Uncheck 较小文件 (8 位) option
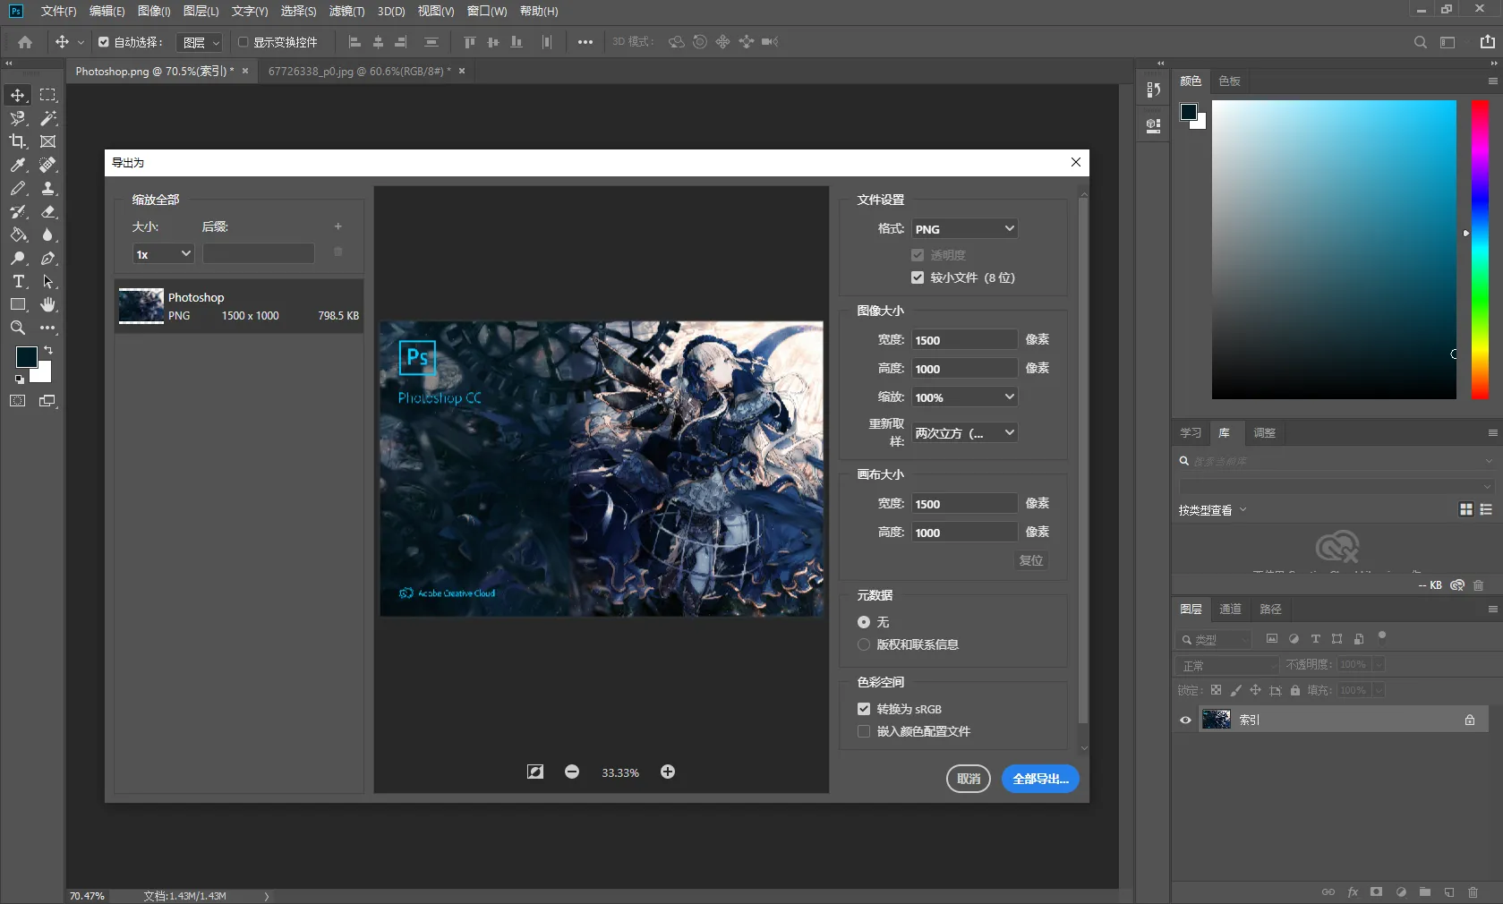The image size is (1503, 904). click(918, 277)
